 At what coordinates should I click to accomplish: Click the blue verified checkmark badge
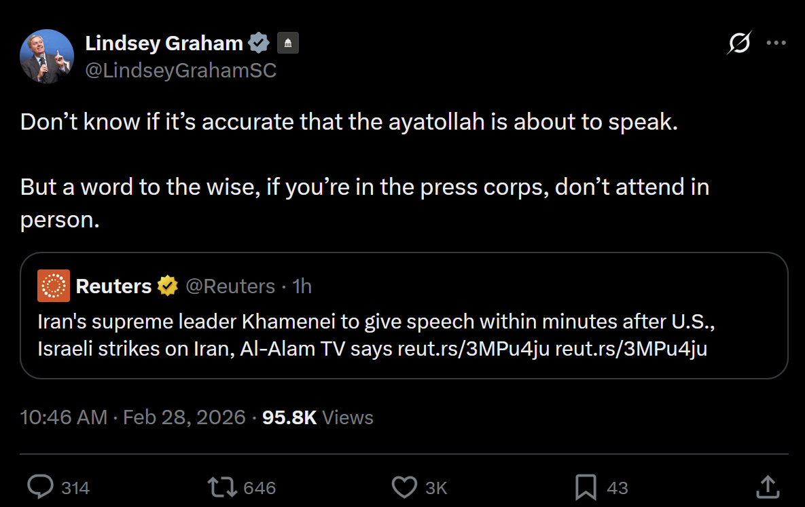coord(259,43)
